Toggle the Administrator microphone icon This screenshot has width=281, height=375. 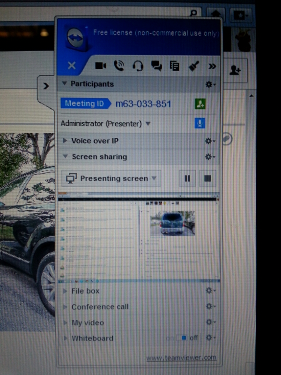click(200, 123)
